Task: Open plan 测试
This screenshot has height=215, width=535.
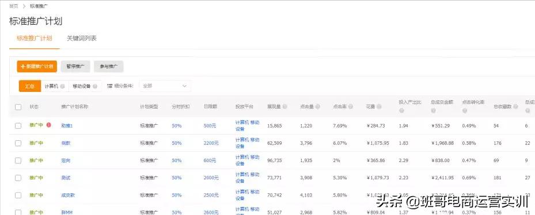Action: (x=66, y=178)
